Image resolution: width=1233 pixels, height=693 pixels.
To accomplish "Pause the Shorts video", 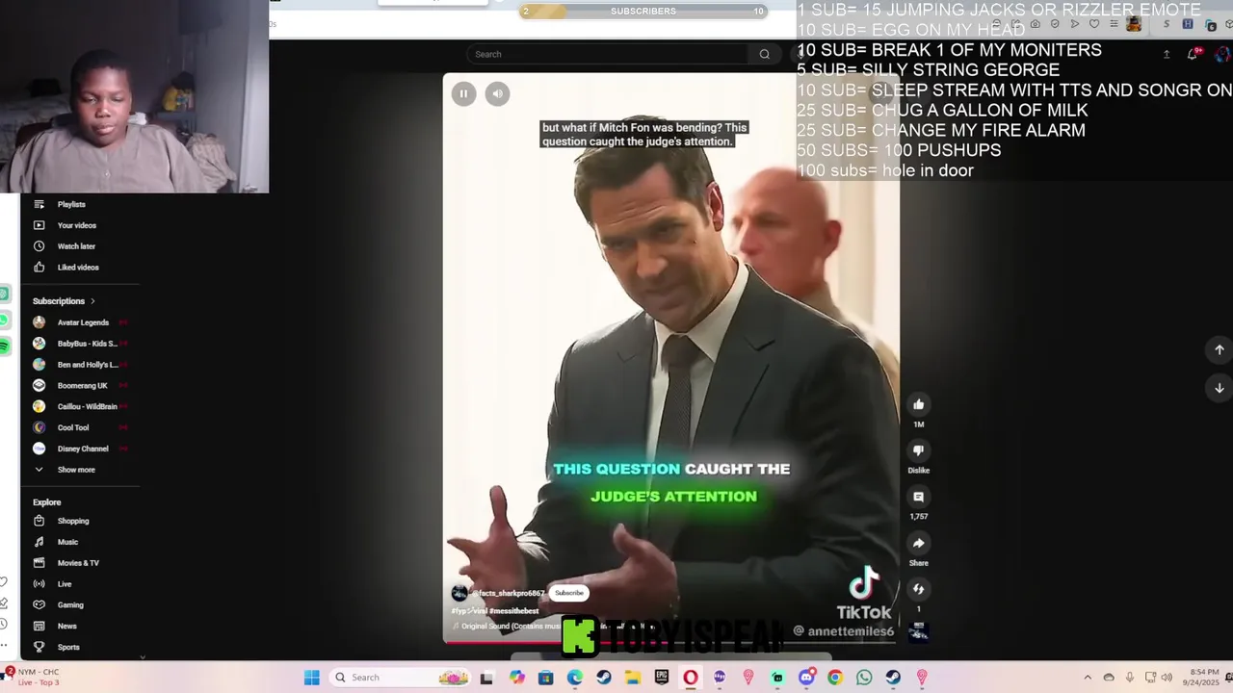I will coord(463,93).
